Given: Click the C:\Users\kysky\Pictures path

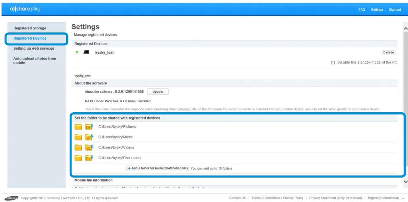Looking at the screenshot, I should click(x=117, y=127).
